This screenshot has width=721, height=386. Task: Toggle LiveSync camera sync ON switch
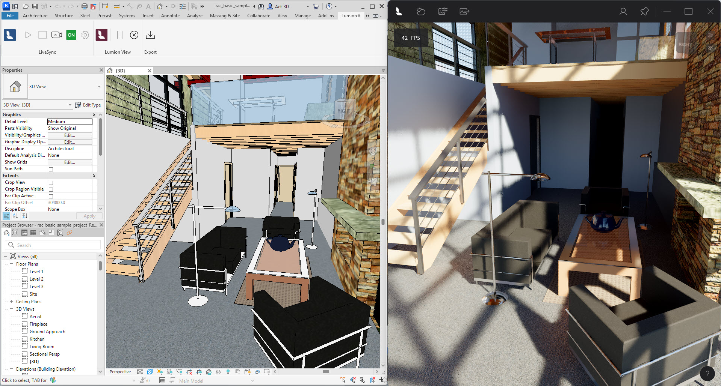click(71, 35)
